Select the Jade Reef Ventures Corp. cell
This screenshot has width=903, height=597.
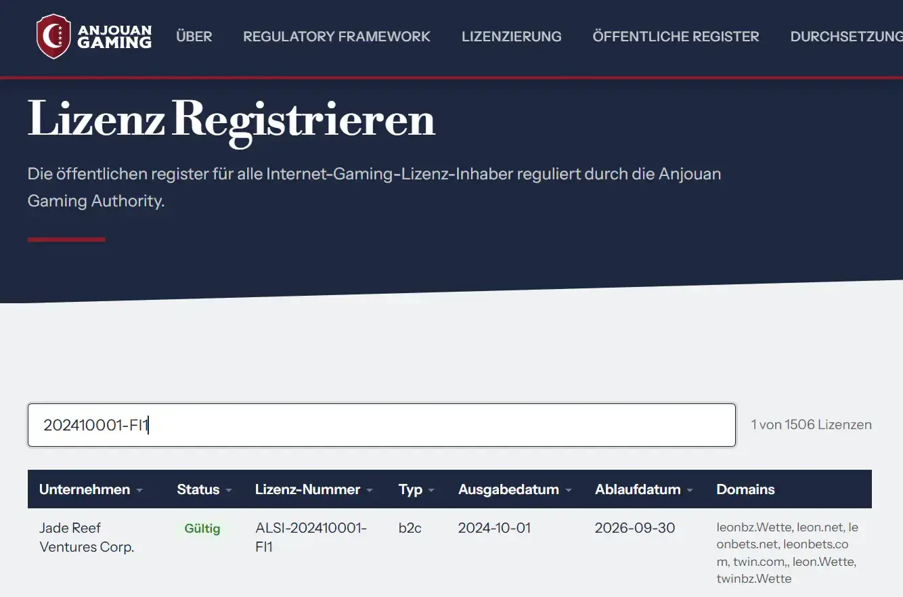point(87,537)
